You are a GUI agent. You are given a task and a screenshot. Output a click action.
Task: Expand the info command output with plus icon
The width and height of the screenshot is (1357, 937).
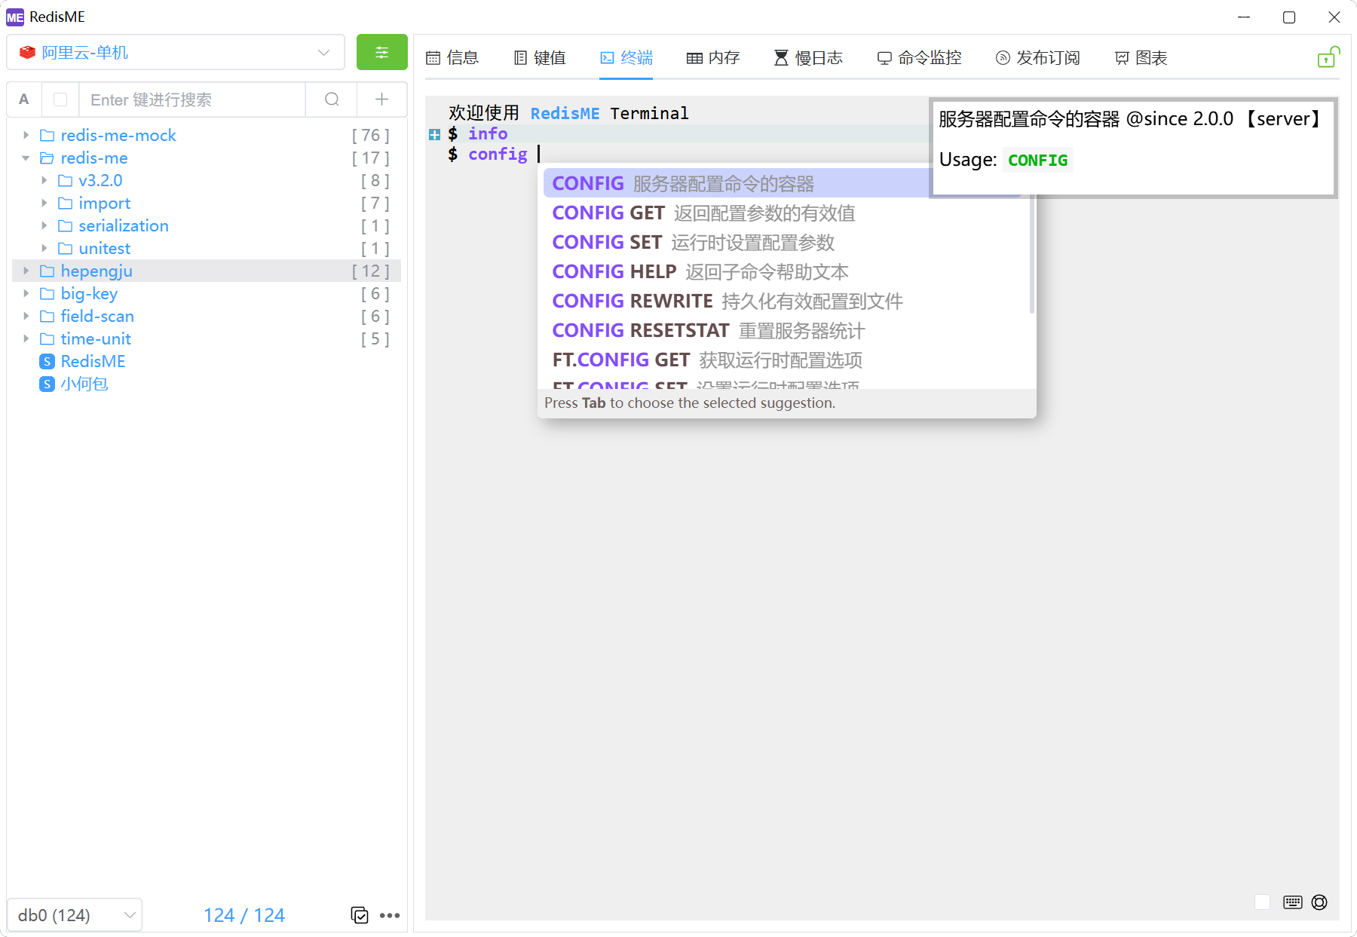(x=434, y=135)
